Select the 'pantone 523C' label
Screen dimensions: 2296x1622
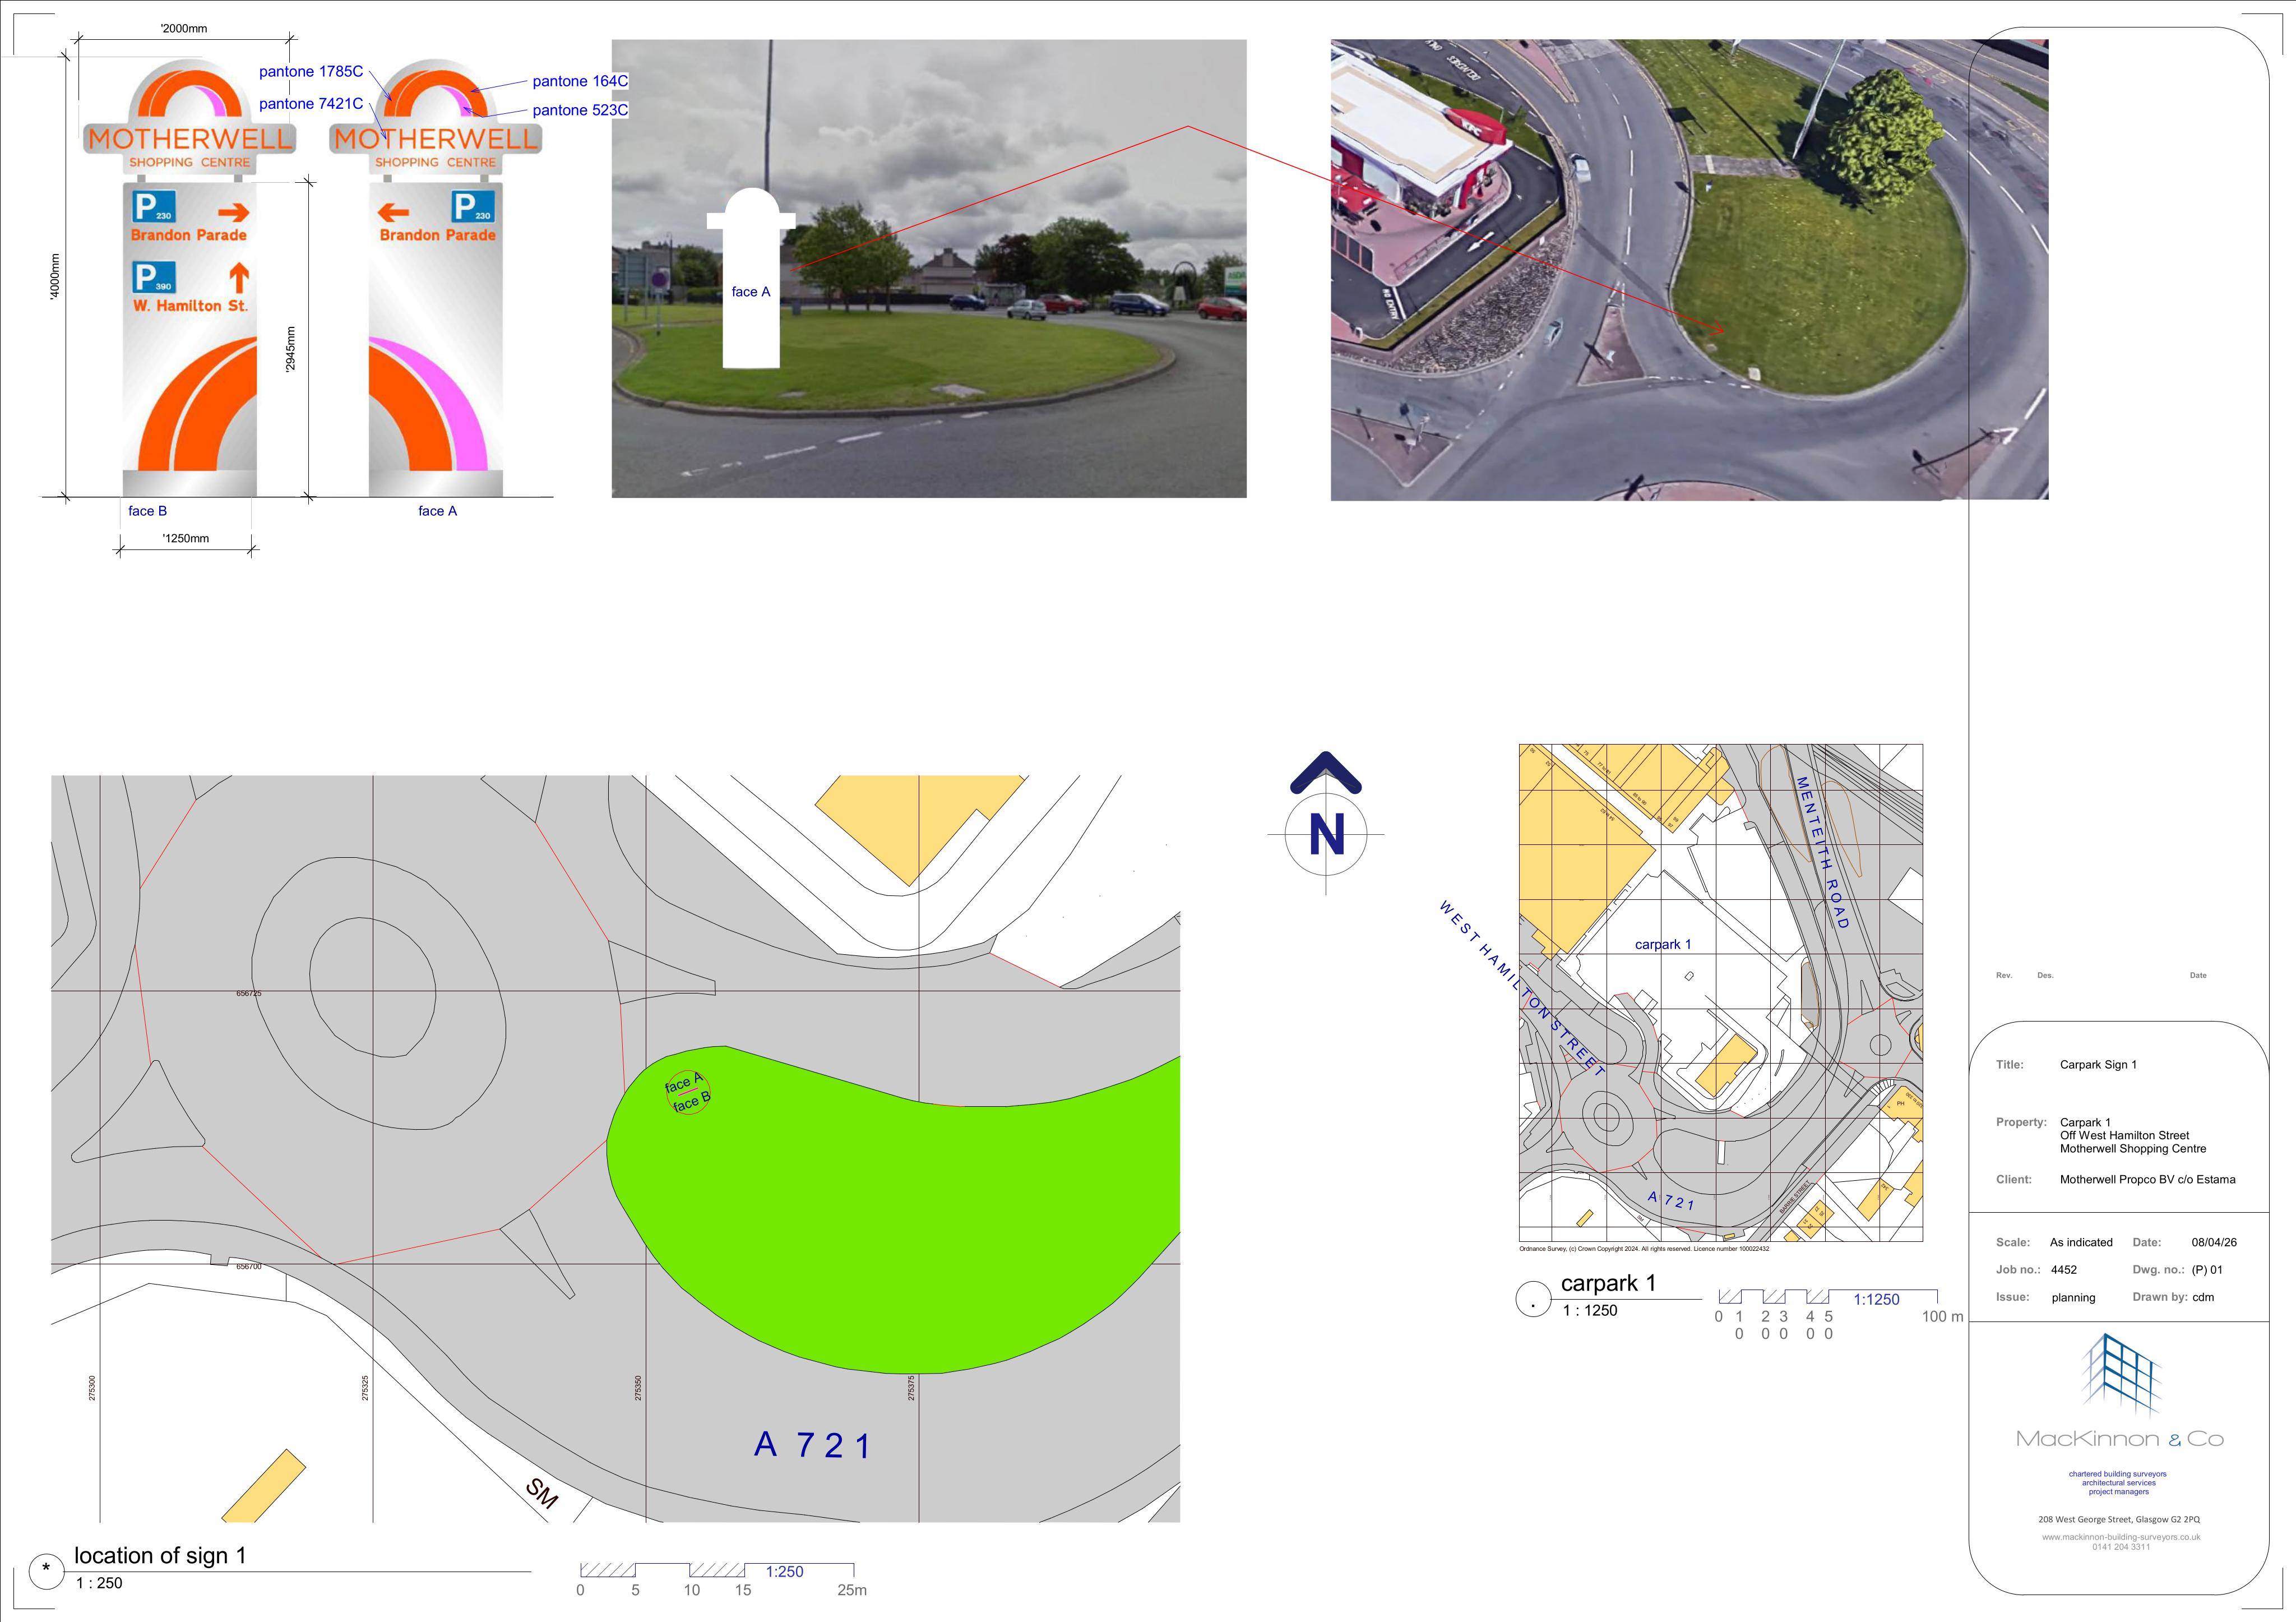(580, 110)
